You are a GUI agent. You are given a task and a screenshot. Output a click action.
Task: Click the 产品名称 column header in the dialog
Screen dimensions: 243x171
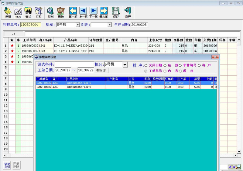[x=86, y=79]
